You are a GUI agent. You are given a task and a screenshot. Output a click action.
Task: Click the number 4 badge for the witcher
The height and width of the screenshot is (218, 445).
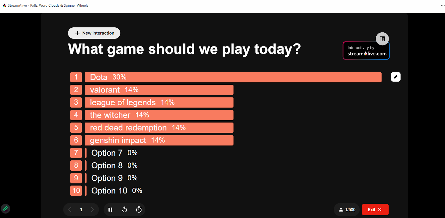[x=76, y=115]
